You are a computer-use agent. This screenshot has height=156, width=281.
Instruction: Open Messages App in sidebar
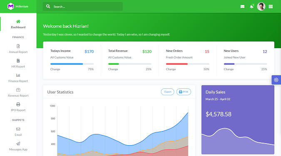pos(18,146)
